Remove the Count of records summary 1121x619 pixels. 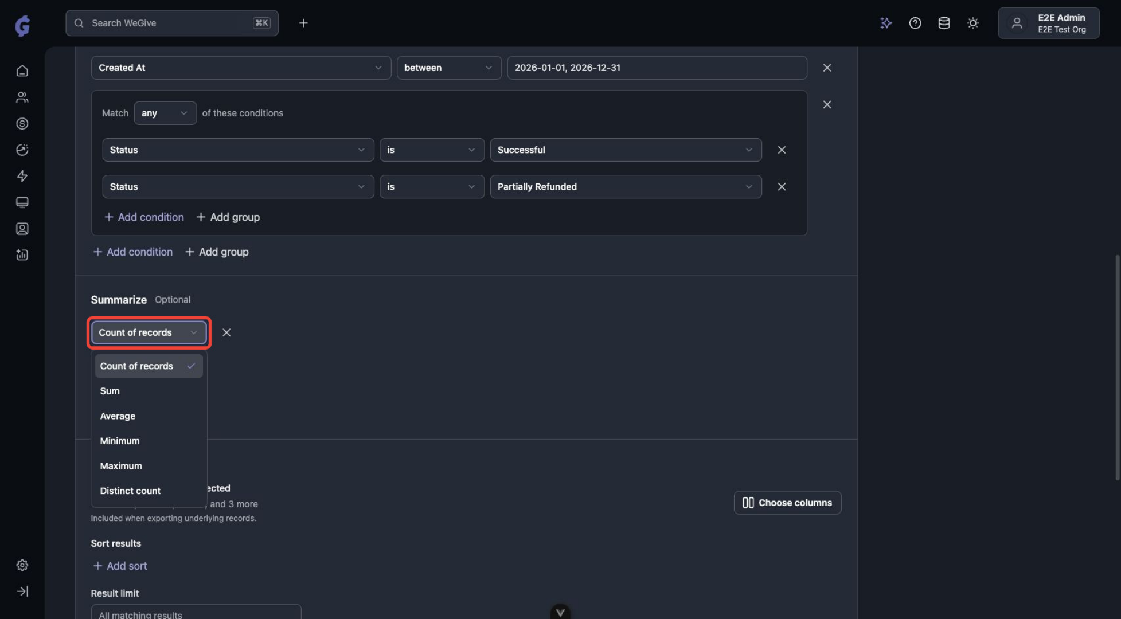point(226,332)
